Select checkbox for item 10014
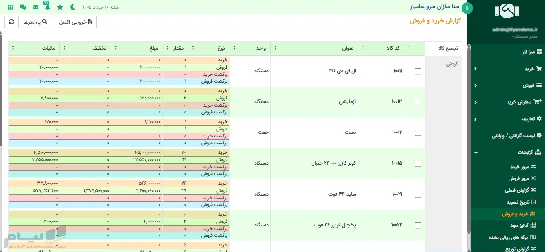545x252 pixels. click(x=418, y=133)
